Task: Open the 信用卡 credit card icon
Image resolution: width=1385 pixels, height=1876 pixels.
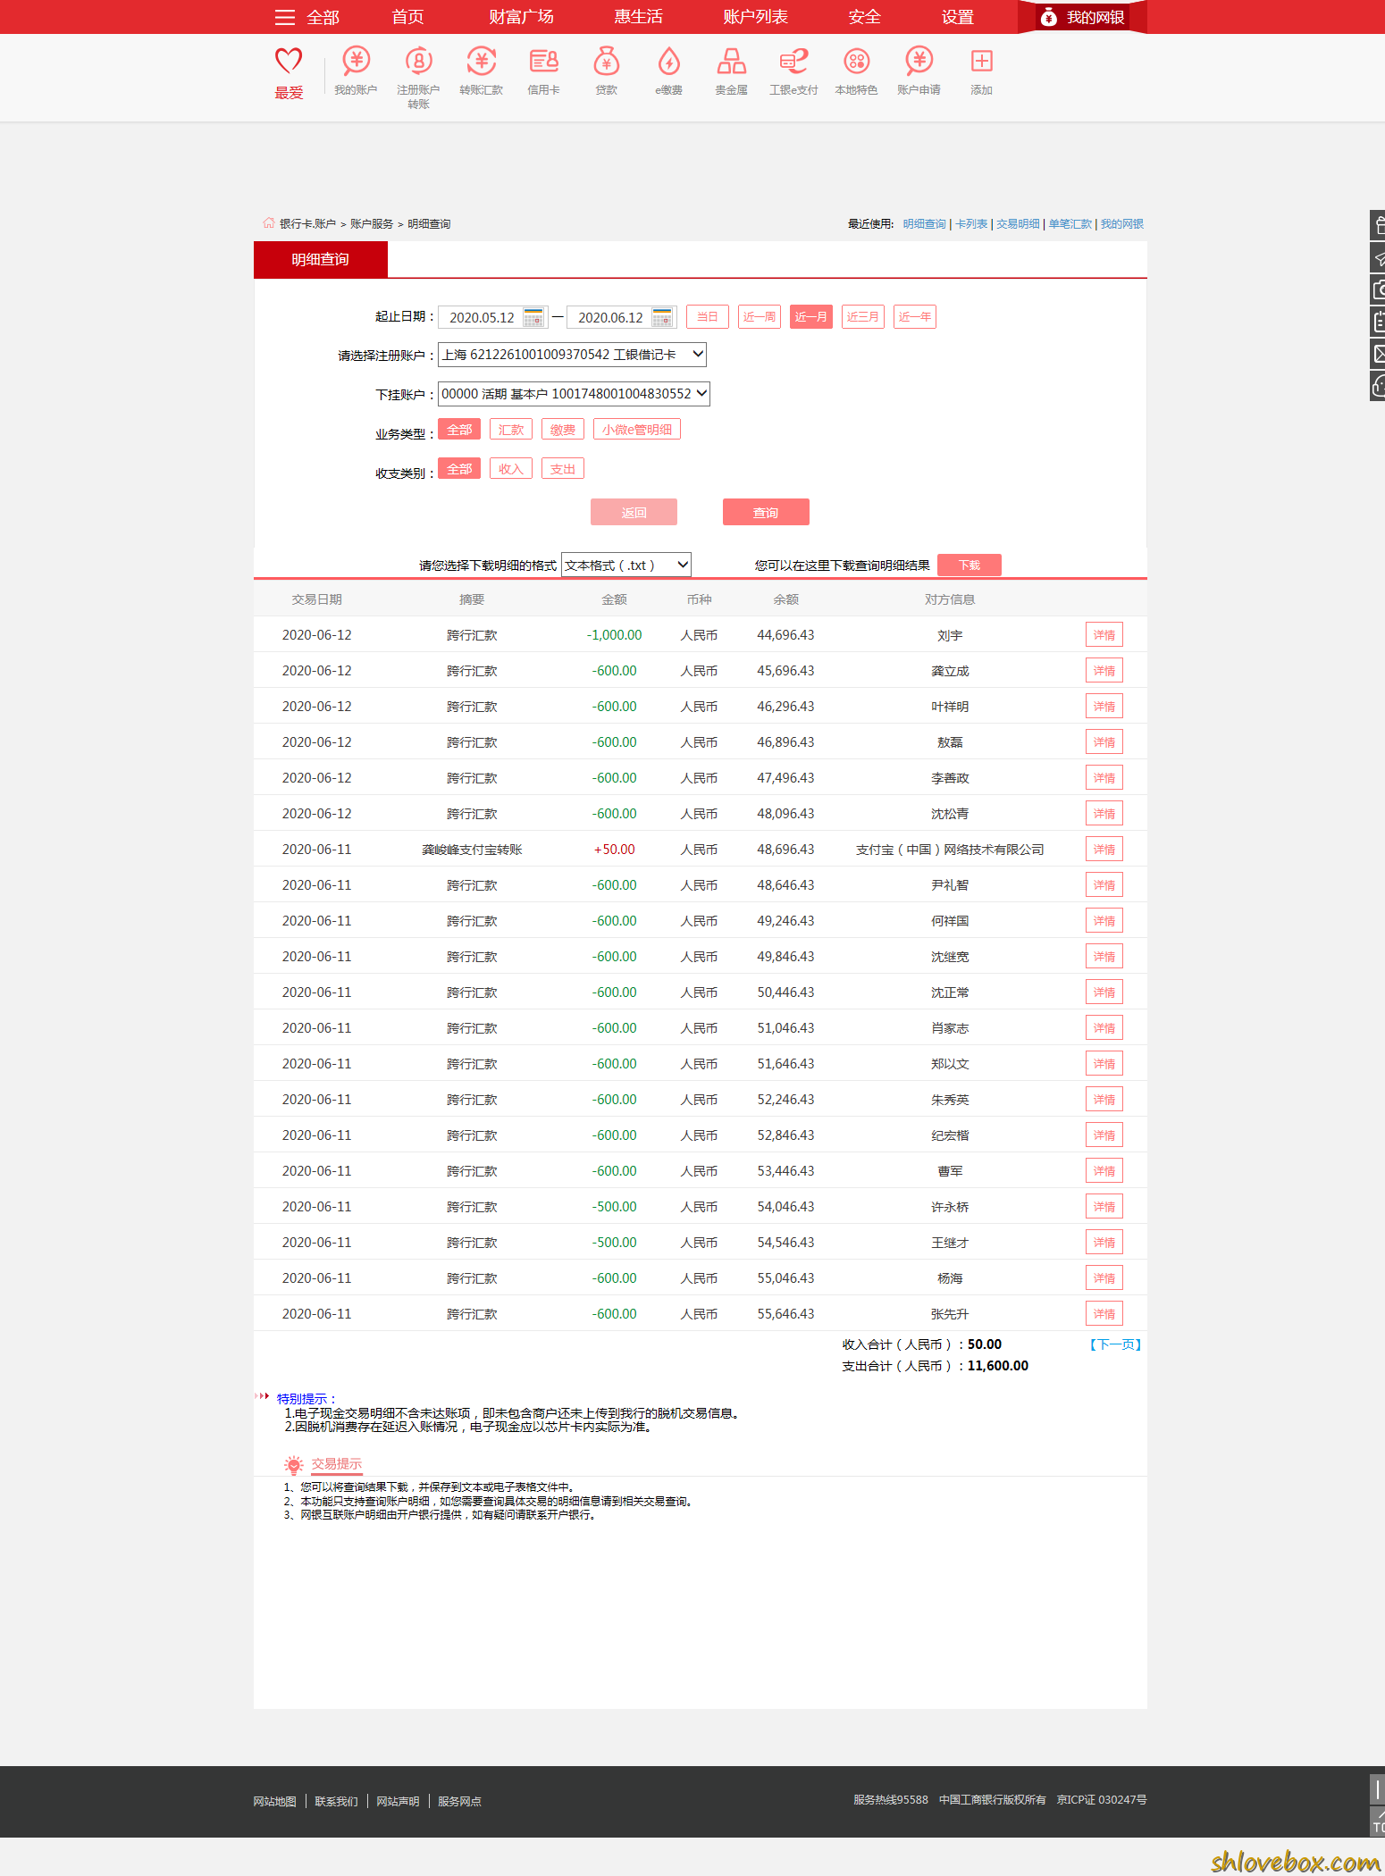Action: (x=543, y=62)
